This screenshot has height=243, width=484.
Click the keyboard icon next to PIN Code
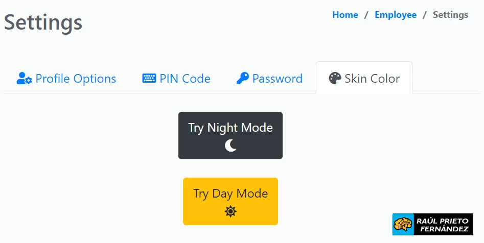pos(149,78)
